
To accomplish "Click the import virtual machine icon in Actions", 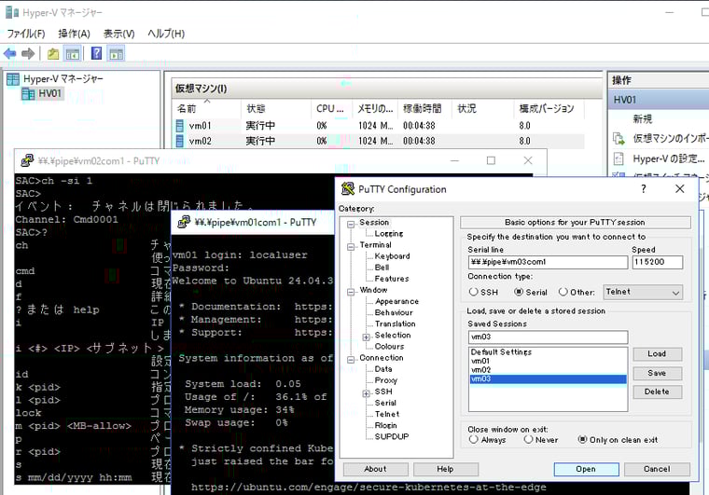I will (x=619, y=138).
